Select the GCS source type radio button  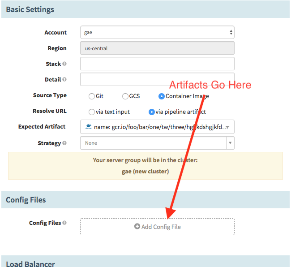tap(125, 96)
